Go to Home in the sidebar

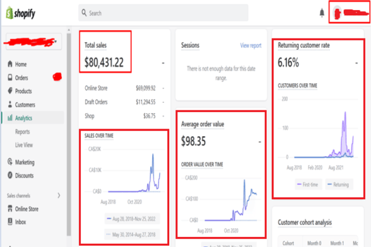[21, 64]
